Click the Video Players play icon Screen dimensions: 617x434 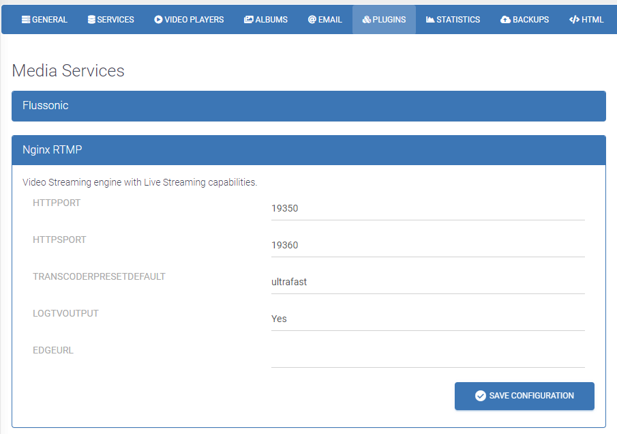158,20
